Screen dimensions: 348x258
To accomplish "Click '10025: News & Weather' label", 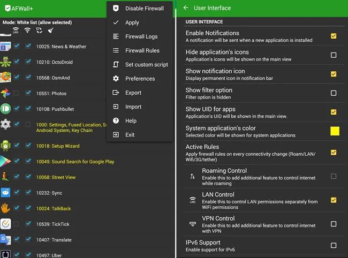I will 61,47.
